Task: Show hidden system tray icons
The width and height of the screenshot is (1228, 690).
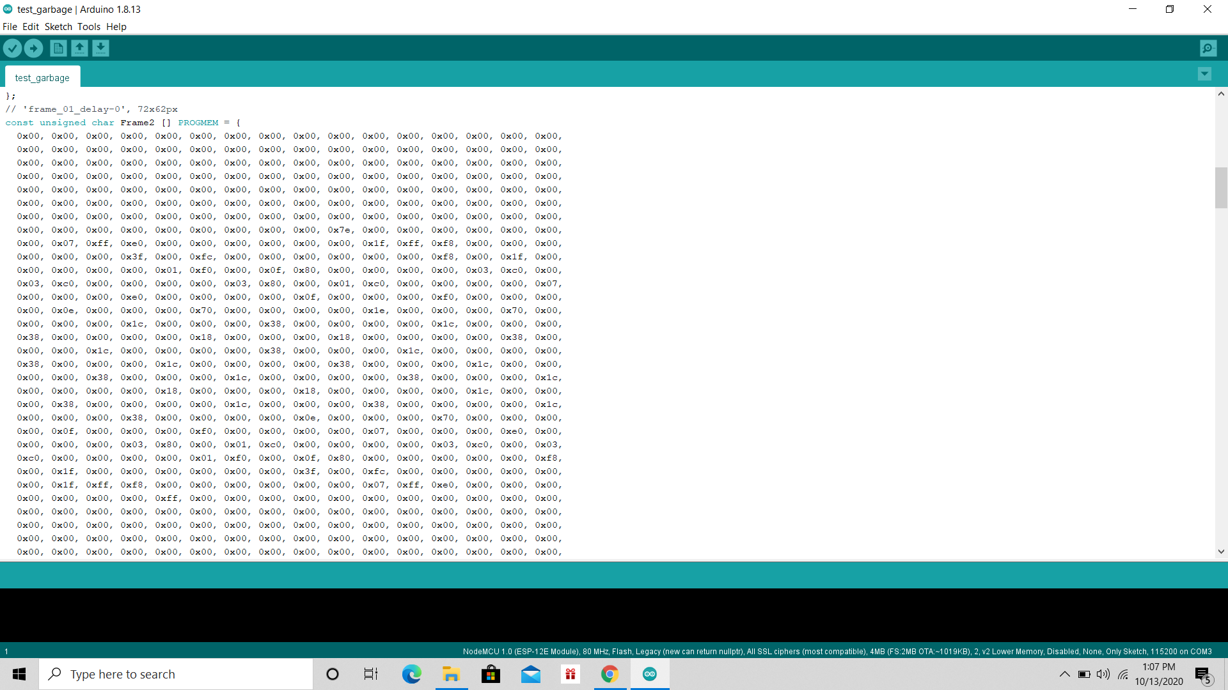Action: [1065, 674]
